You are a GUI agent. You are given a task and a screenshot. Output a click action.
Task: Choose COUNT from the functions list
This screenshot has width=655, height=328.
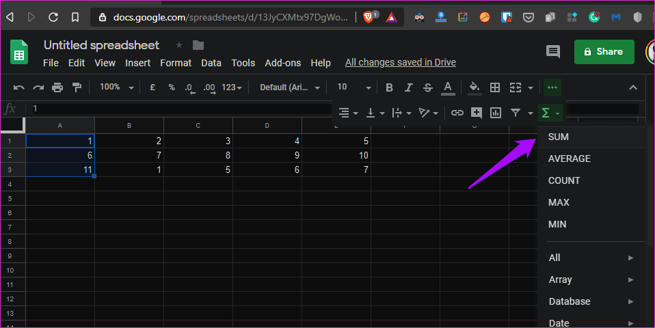point(591,180)
